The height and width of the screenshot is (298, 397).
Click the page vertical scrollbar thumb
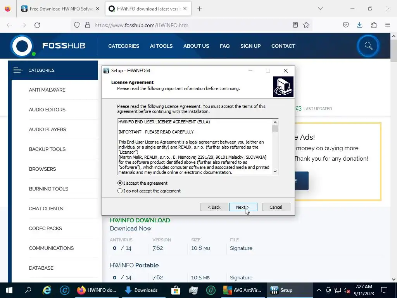point(394,50)
